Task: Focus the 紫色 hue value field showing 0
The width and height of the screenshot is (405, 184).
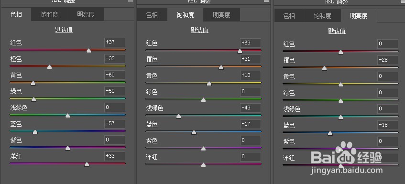Action: 115,140
